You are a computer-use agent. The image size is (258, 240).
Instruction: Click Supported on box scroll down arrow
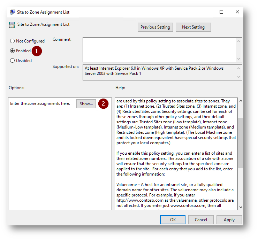point(238,77)
